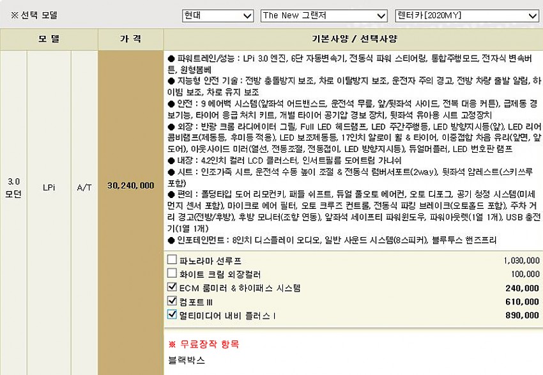The height and width of the screenshot is (375, 543).
Task: Untick the 멀티미디어 내비 플러스 I checkbox
Action: 172,314
